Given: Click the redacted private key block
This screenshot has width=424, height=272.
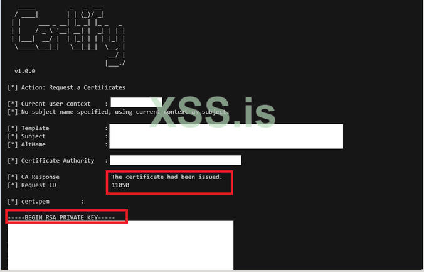Looking at the screenshot, I should pyautogui.click(x=120, y=246).
